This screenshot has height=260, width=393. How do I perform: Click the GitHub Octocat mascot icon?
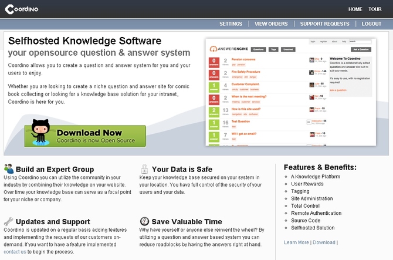[x=40, y=133]
